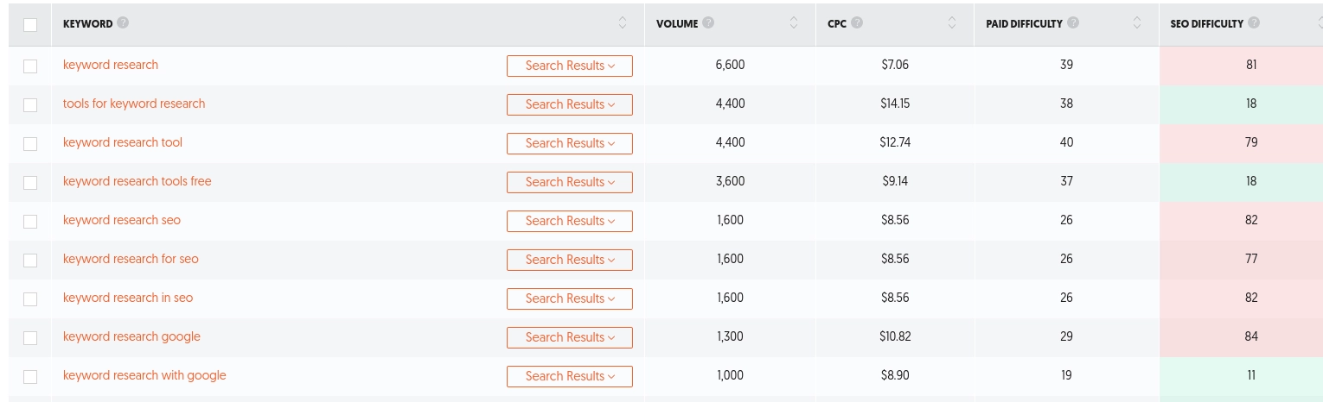This screenshot has width=1323, height=402.
Task: Sort table by Paid Difficulty arrows
Action: click(x=1136, y=23)
